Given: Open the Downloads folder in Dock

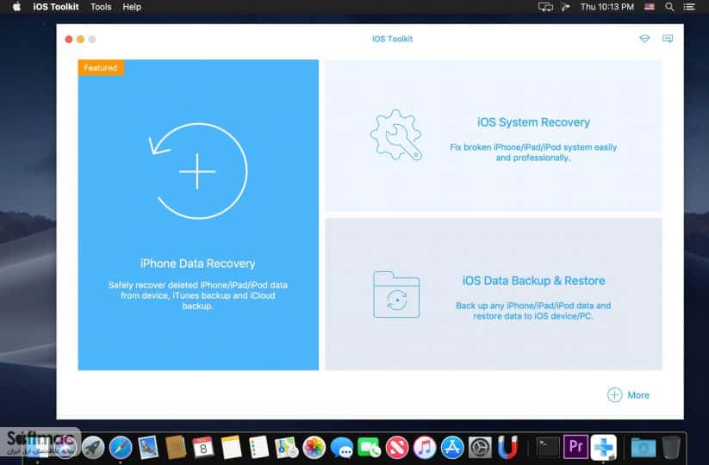Looking at the screenshot, I should click(x=644, y=448).
